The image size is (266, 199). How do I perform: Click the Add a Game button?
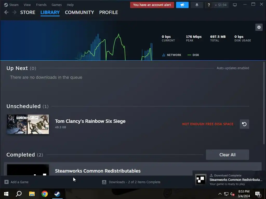click(x=16, y=182)
